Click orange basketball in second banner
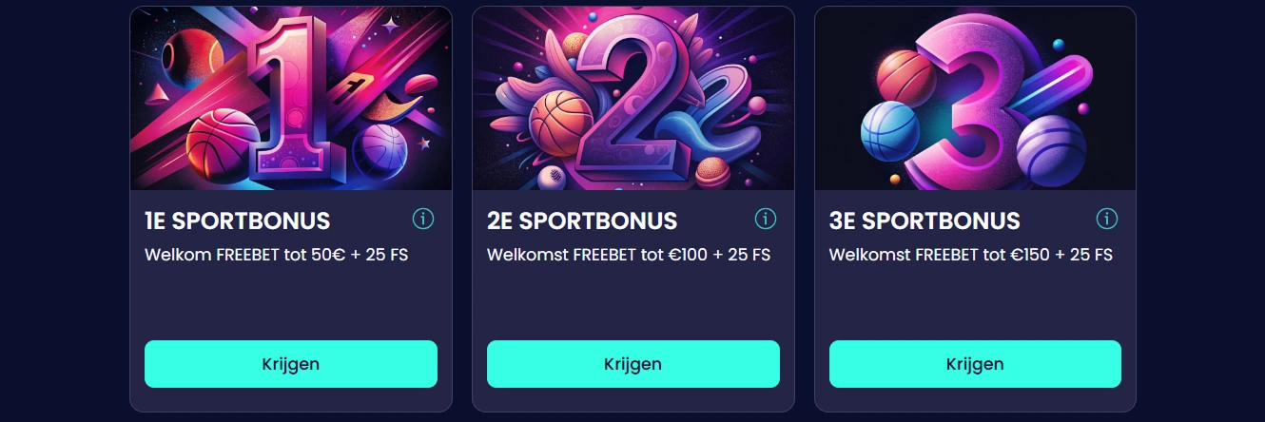 click(561, 124)
